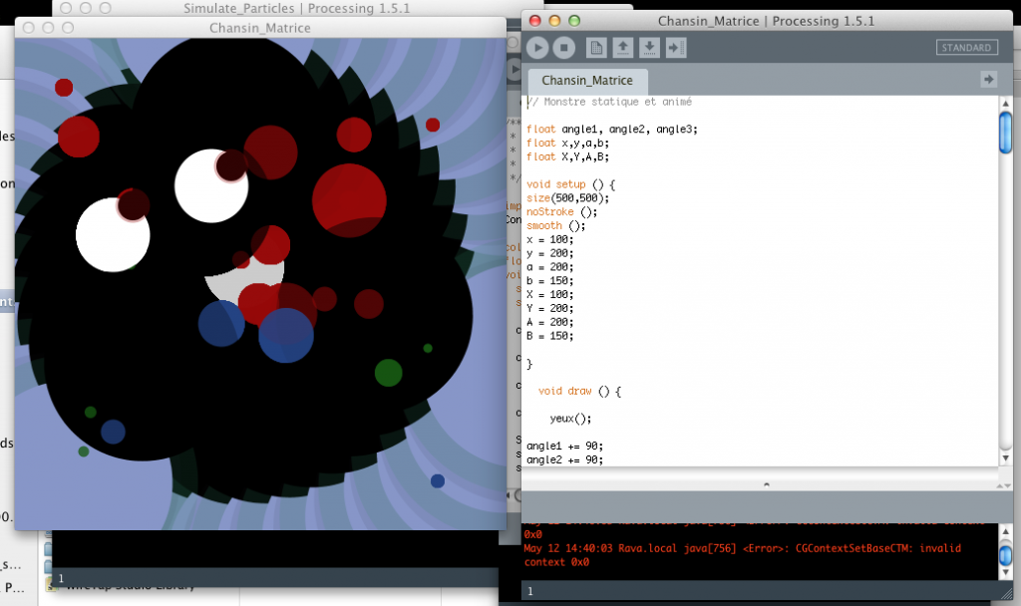Image resolution: width=1021 pixels, height=606 pixels.
Task: Click the 'angle1 += 90;' code line
Action: coord(565,446)
